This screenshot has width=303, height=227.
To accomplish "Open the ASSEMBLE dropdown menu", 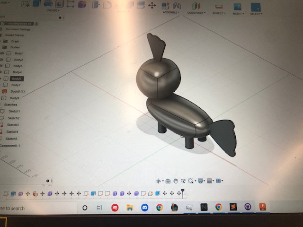I will tap(171, 12).
